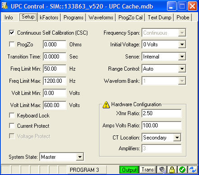The height and width of the screenshot is (175, 199).
Task: Open the System State dropdown
Action: pos(62,157)
